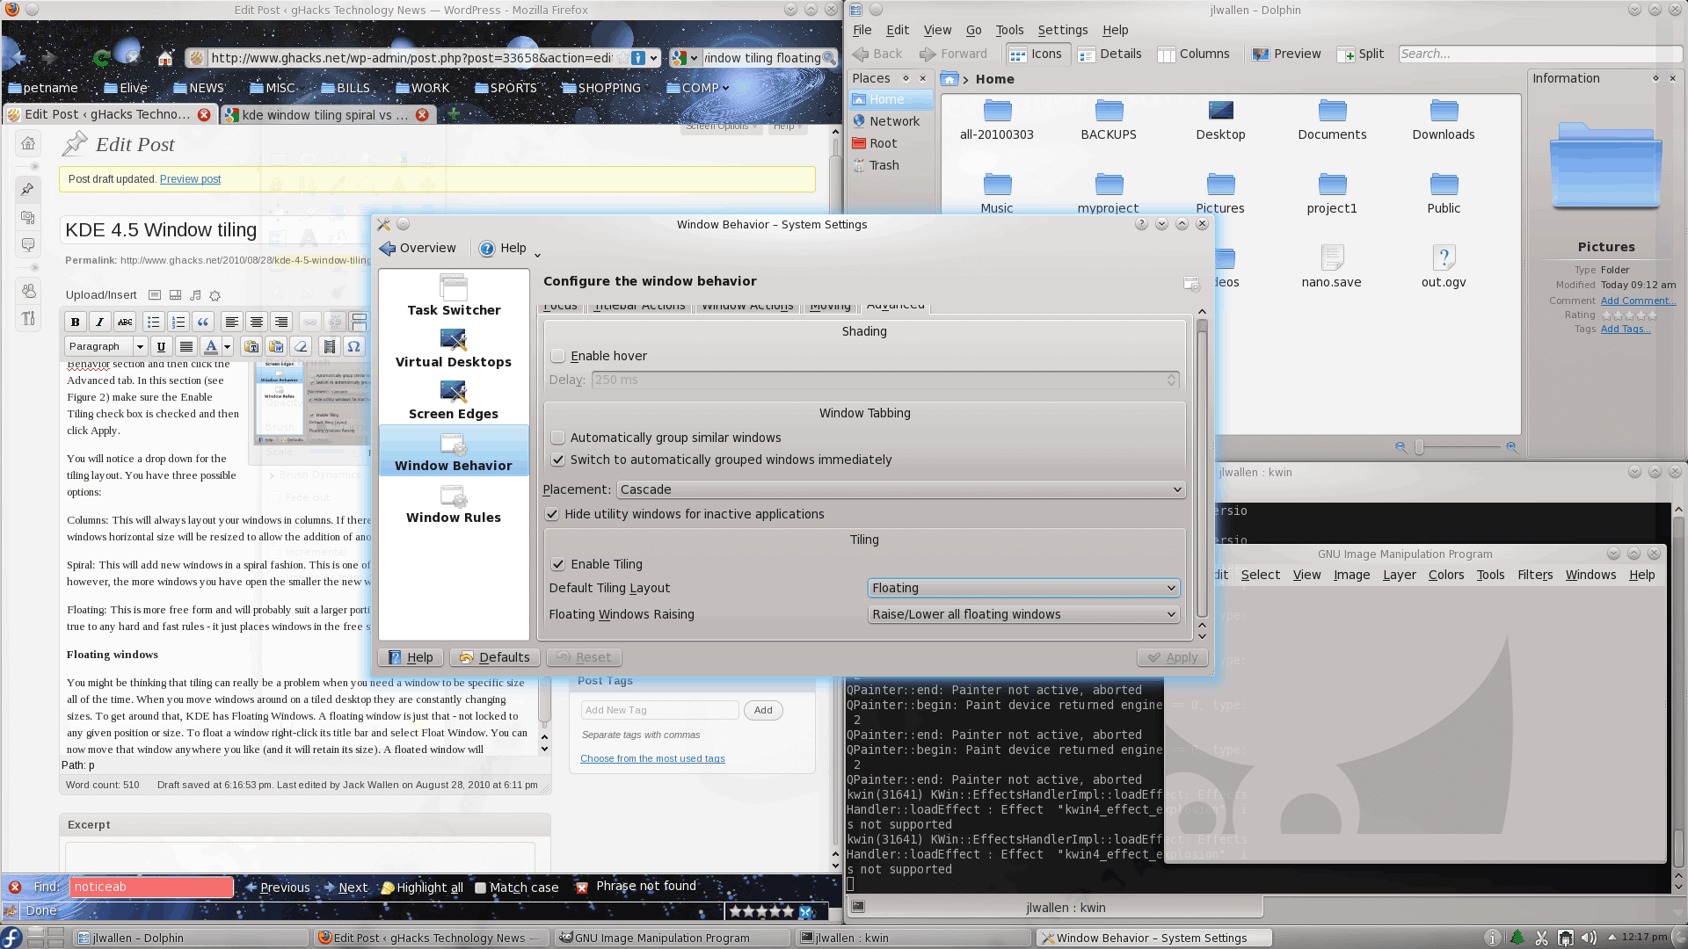Select the Task Switcher module
This screenshot has width=1688, height=949.
point(454,295)
